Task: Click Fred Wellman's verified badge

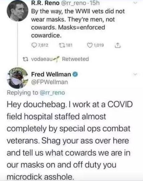Action: (x=75, y=74)
